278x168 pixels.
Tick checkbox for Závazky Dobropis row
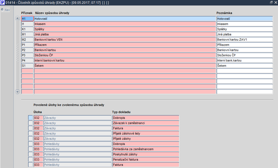(30, 118)
